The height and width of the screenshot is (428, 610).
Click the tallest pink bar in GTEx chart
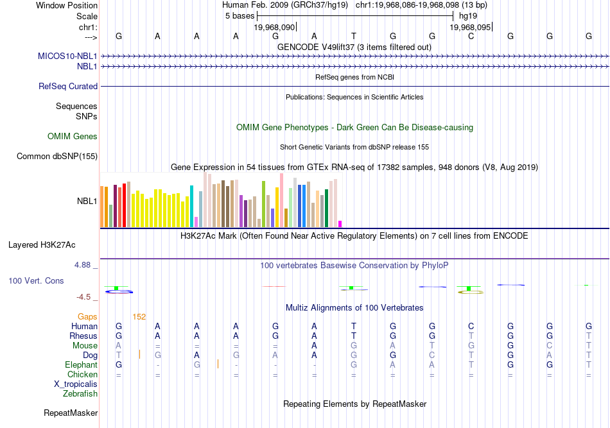[x=282, y=200]
